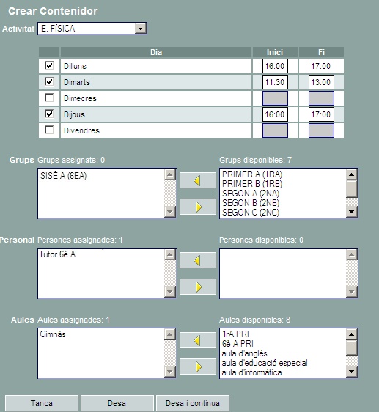This screenshot has width=379, height=412.
Task: Click left arrow in Personal section
Action: pos(198,260)
